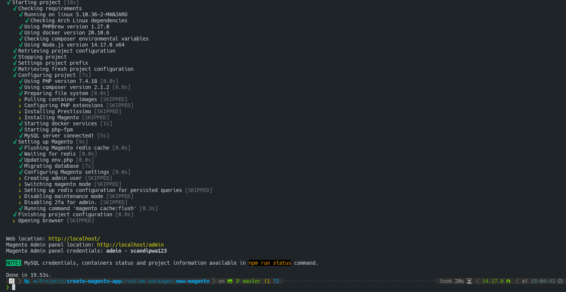Click Running command 'magento cache:flush' line

tap(91, 208)
